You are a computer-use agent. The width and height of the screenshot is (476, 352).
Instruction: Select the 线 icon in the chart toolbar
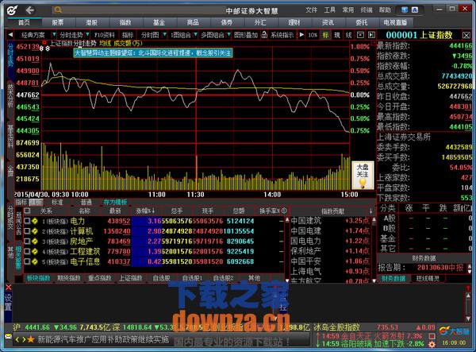pos(348,35)
